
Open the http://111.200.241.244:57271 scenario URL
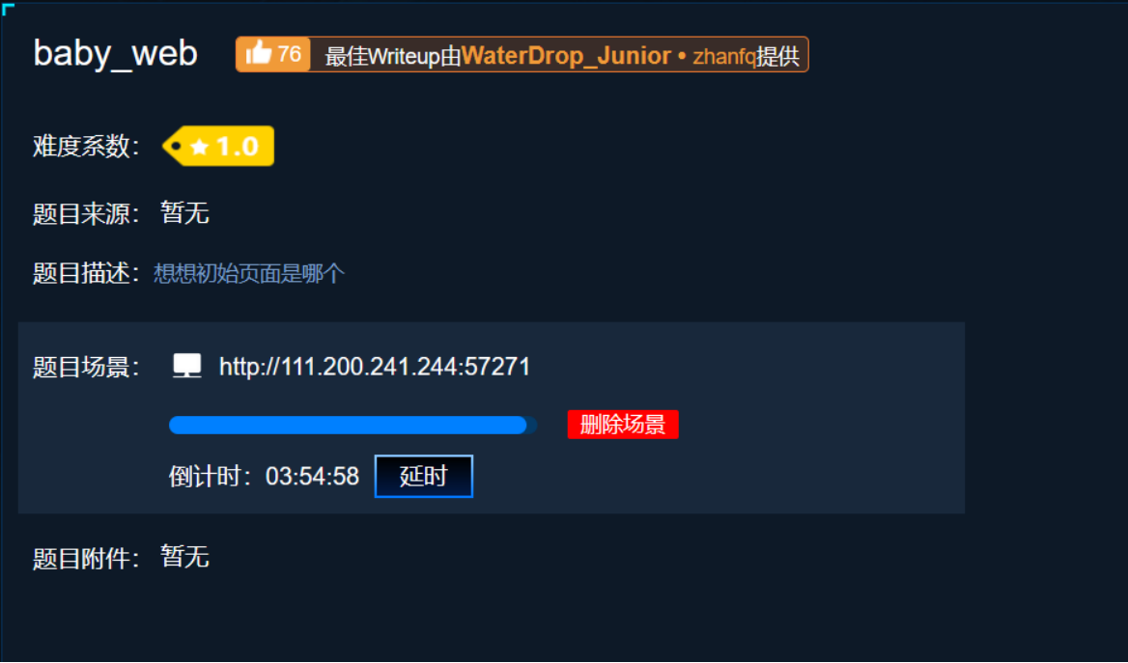click(x=375, y=367)
